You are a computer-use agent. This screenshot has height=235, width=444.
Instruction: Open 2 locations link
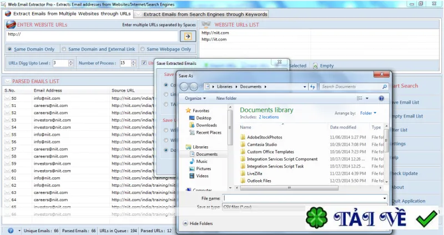tap(269, 117)
